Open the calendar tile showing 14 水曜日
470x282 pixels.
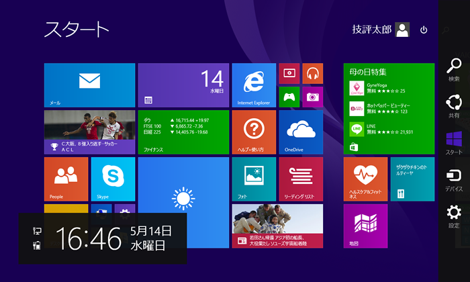[183, 85]
